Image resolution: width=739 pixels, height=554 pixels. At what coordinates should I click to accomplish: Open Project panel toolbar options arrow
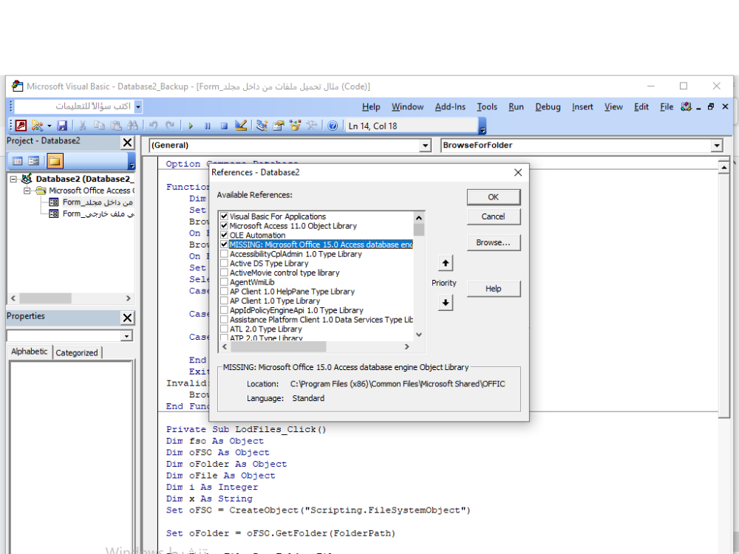point(132,162)
